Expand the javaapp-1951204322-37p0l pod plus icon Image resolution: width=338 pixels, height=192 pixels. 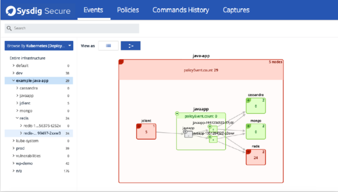coord(210,126)
